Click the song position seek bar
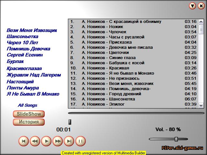The width and height of the screenshot is (207, 155). point(136,113)
